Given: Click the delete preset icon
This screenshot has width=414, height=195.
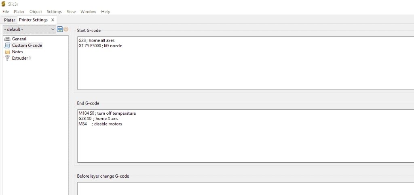Looking at the screenshot, I should 66,29.
